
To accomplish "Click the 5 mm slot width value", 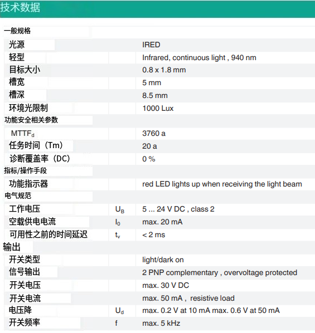I will [152, 82].
